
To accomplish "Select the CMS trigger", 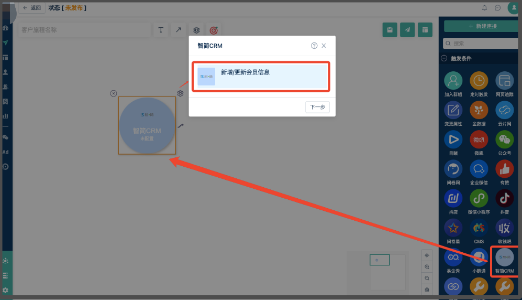I will pos(479,232).
